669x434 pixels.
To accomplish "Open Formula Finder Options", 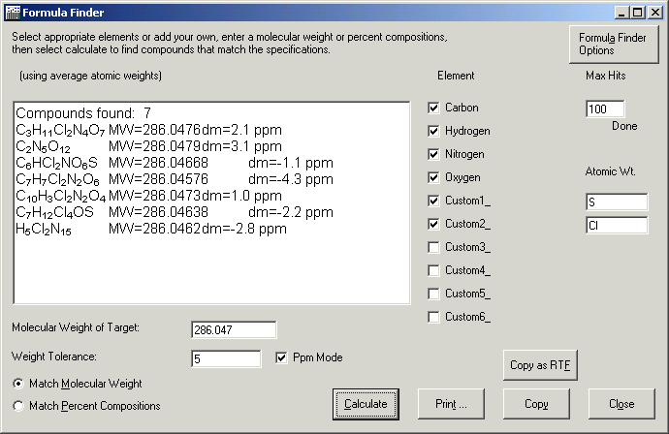I will tap(614, 45).
